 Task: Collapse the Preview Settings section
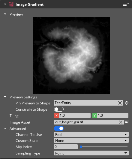5,97
